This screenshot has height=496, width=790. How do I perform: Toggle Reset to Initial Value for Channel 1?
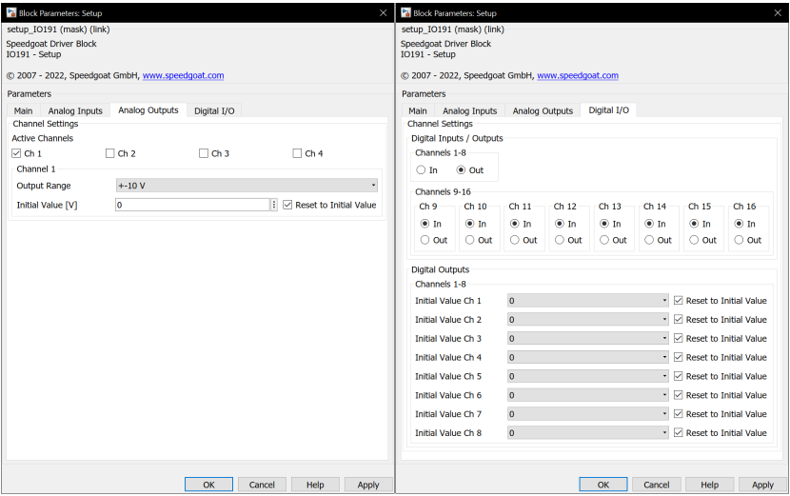click(x=288, y=205)
